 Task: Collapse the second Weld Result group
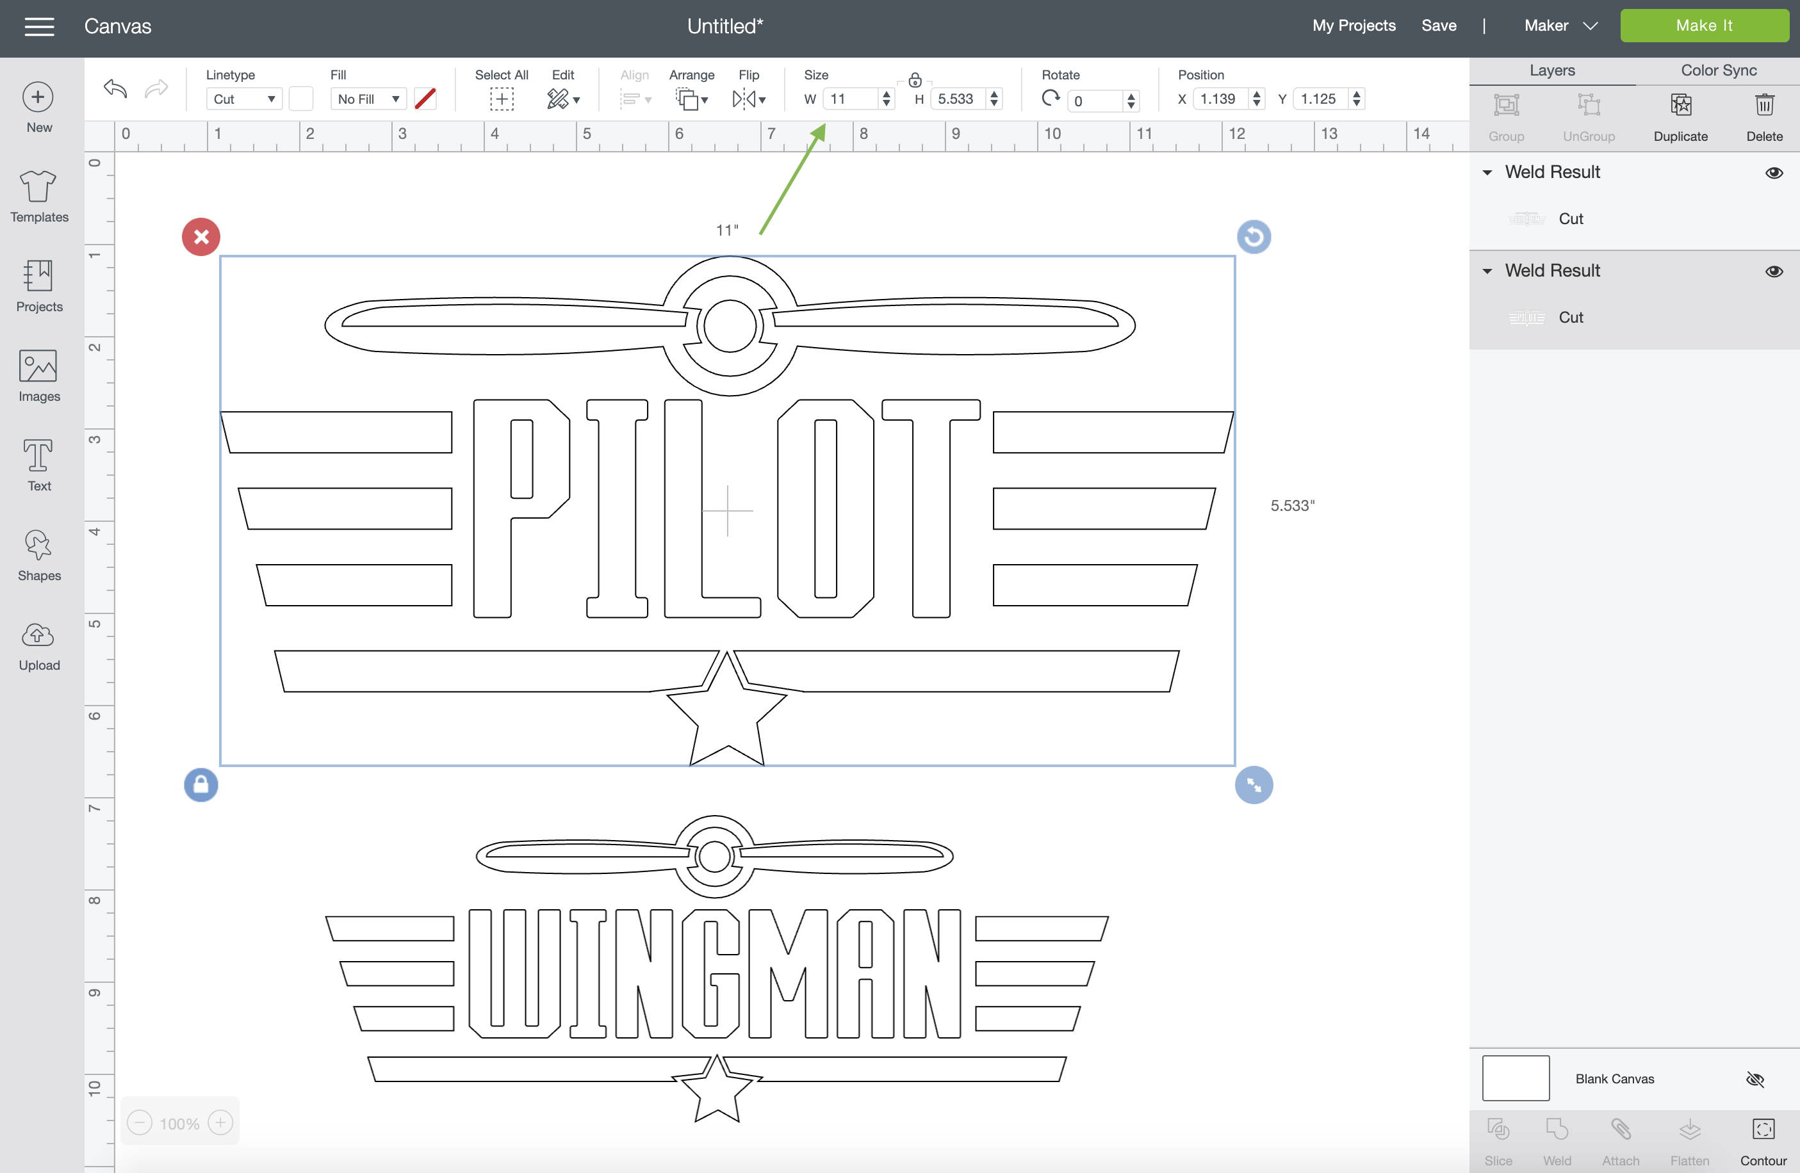pyautogui.click(x=1487, y=271)
